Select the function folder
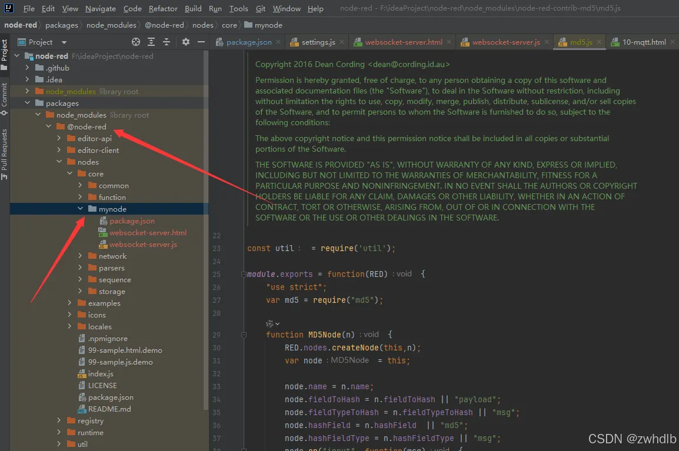This screenshot has width=679, height=451. tap(112, 197)
